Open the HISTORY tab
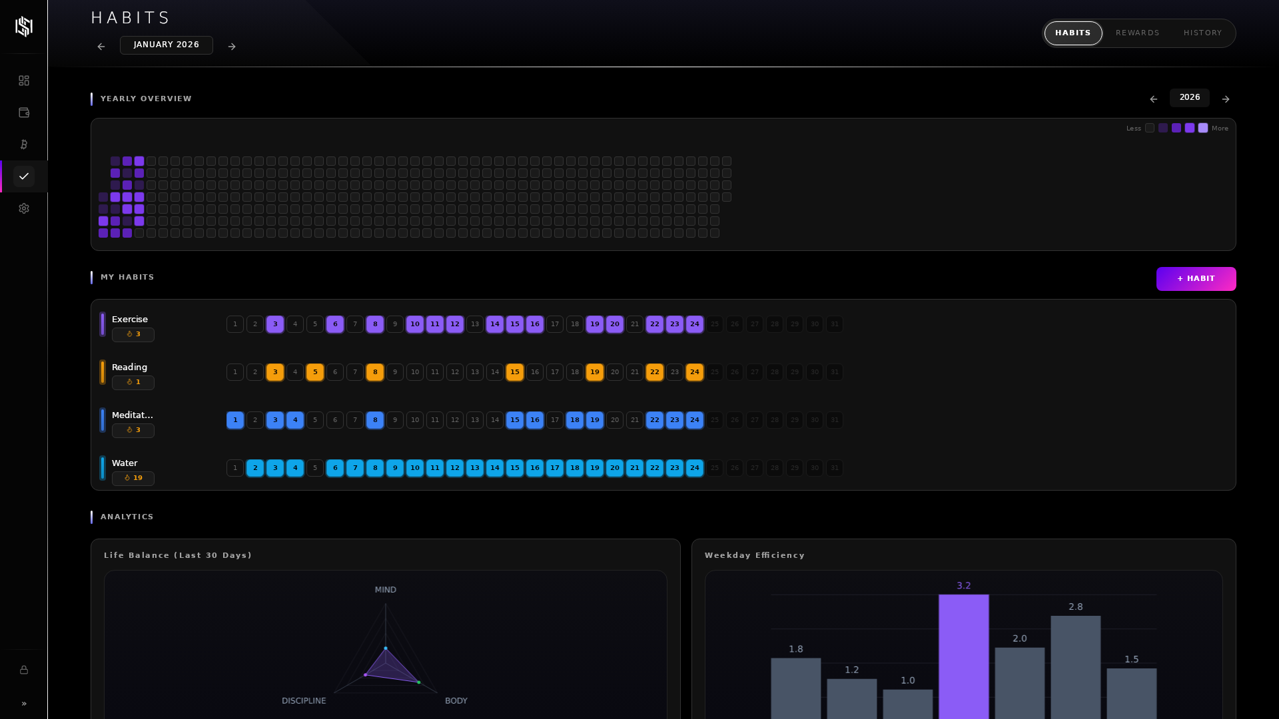Viewport: 1279px width, 719px height. 1203,33
